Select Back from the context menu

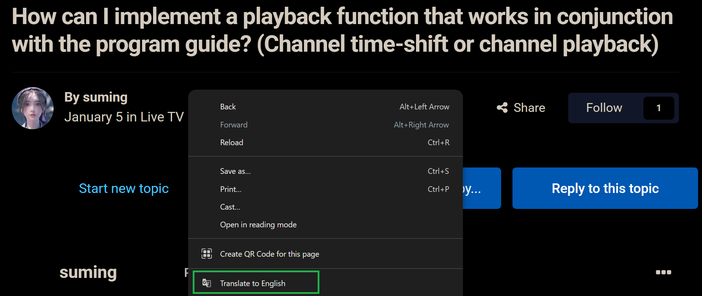pyautogui.click(x=228, y=107)
